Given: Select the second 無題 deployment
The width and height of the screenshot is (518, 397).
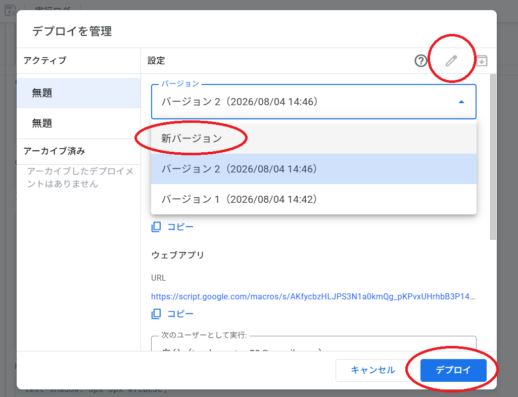Looking at the screenshot, I should (x=79, y=123).
